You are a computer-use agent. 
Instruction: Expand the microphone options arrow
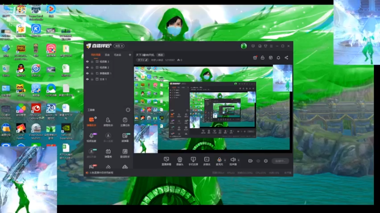(x=225, y=160)
